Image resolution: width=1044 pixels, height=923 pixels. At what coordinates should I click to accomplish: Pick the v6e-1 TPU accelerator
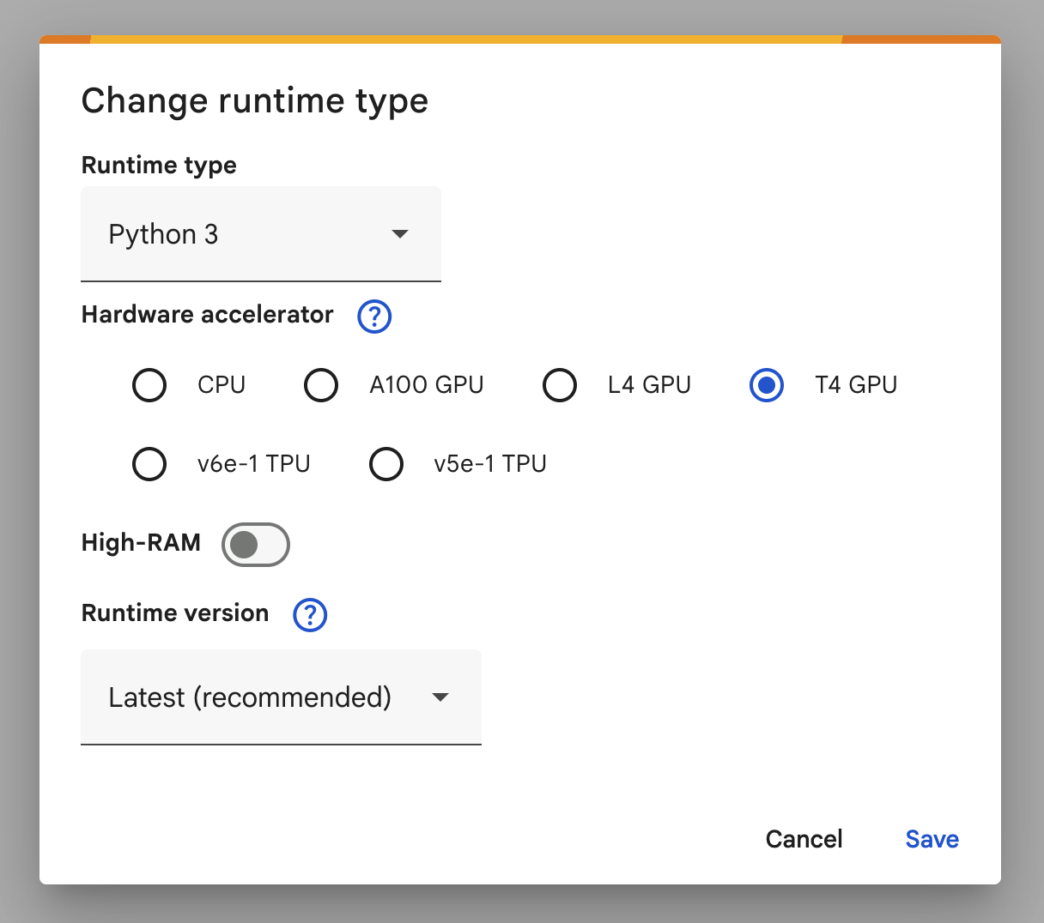[149, 464]
